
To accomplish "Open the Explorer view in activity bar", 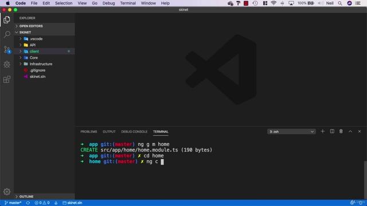I will pos(7,19).
